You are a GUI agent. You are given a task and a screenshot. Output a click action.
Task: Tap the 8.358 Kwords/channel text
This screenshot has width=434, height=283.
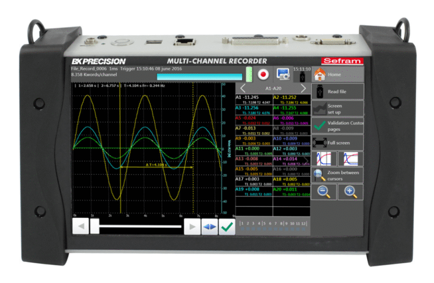click(94, 75)
